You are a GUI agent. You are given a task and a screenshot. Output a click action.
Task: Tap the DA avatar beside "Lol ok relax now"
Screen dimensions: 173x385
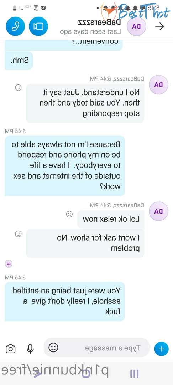[158, 211]
